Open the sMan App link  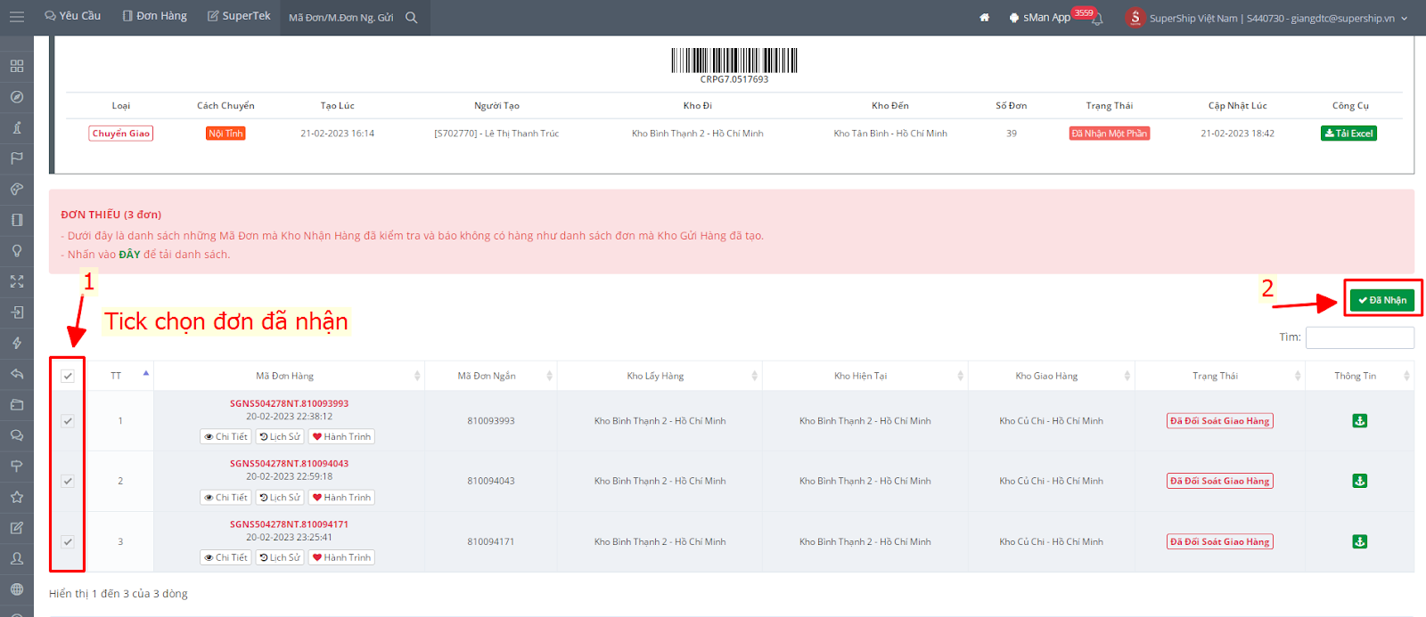point(1039,18)
